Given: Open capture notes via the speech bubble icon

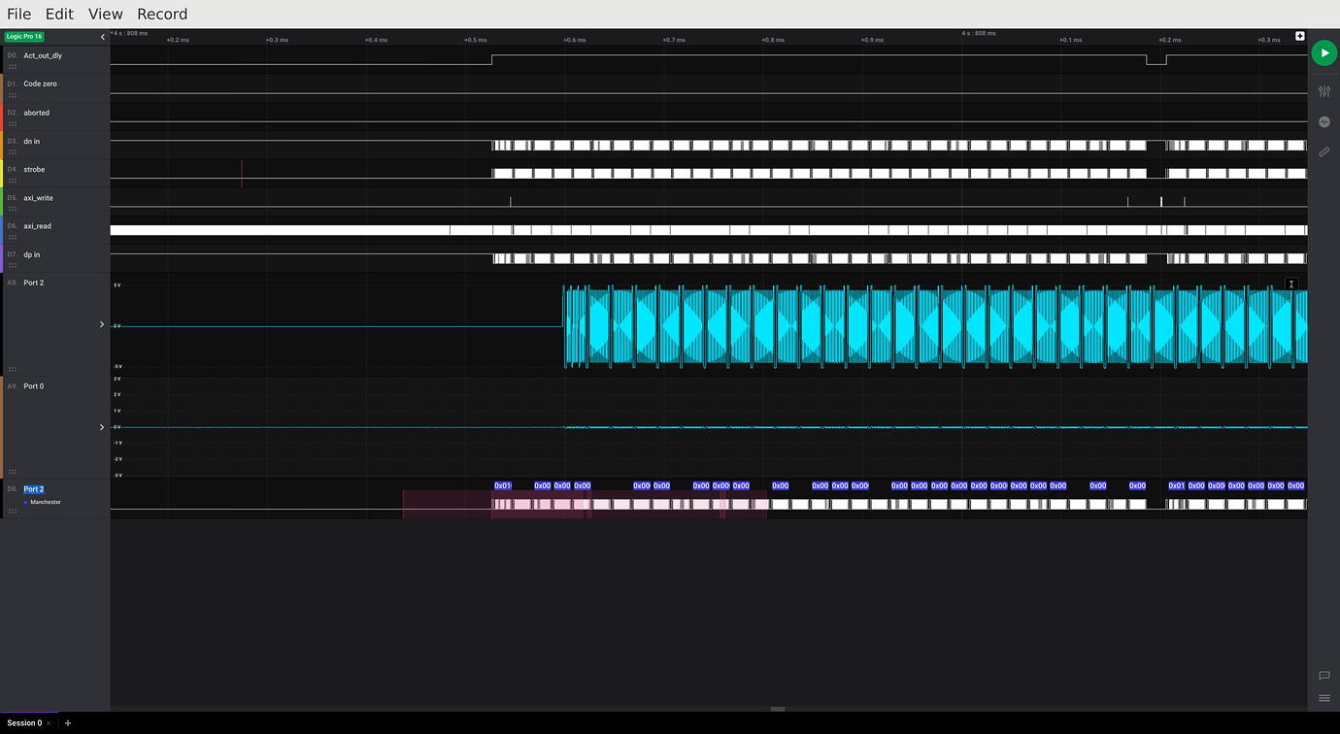Looking at the screenshot, I should click(1323, 676).
